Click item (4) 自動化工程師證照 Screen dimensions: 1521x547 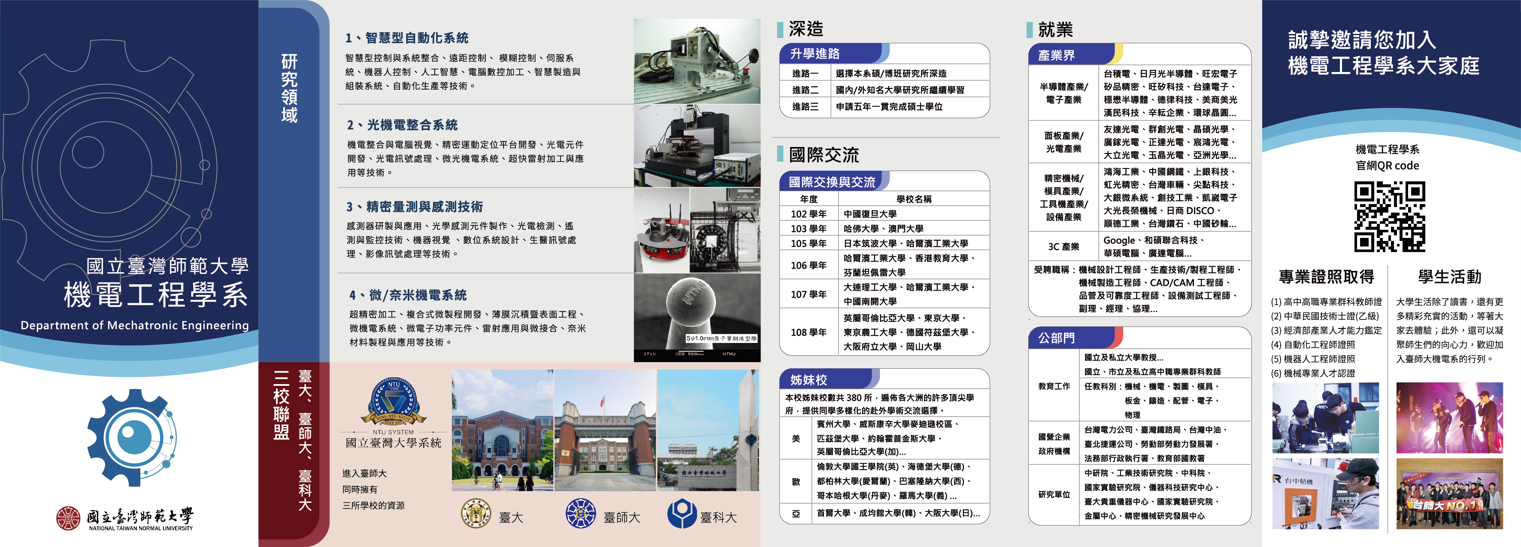[1312, 345]
